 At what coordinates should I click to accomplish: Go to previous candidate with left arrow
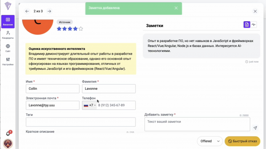click(x=27, y=11)
